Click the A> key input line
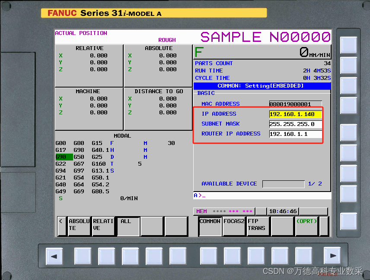This screenshot has width=370, height=280. (262, 195)
